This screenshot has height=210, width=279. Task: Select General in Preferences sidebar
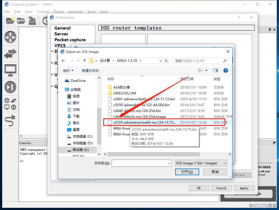point(62,28)
